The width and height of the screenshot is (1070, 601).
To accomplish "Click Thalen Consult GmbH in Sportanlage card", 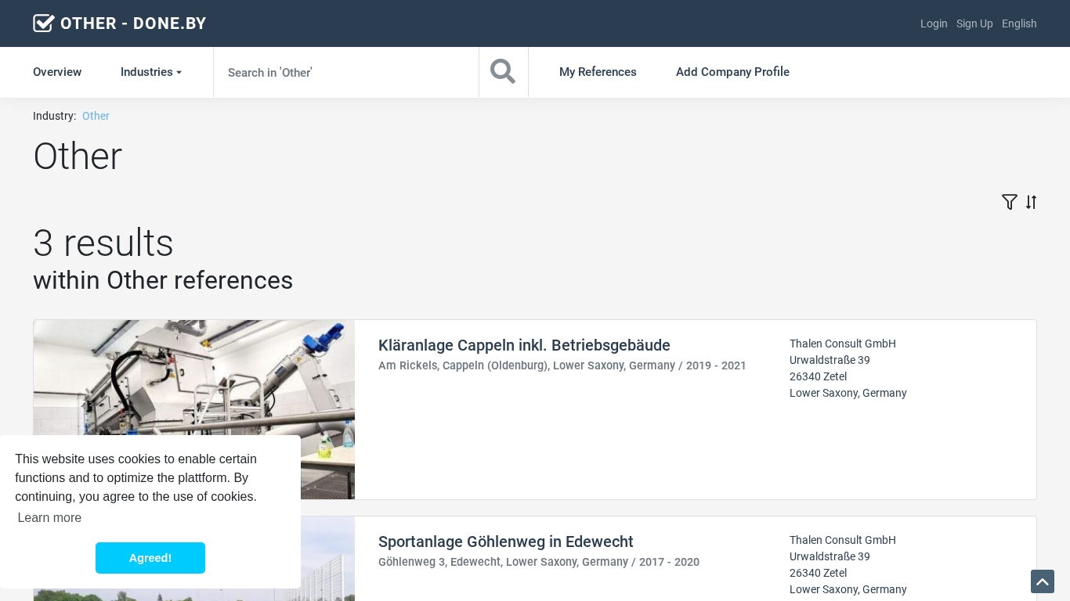I will coord(843,540).
